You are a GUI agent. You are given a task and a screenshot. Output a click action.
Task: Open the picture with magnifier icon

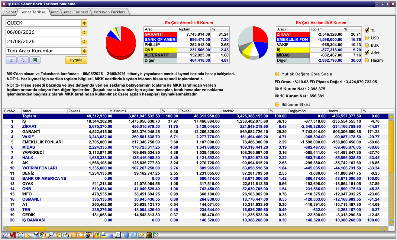click(156, 235)
